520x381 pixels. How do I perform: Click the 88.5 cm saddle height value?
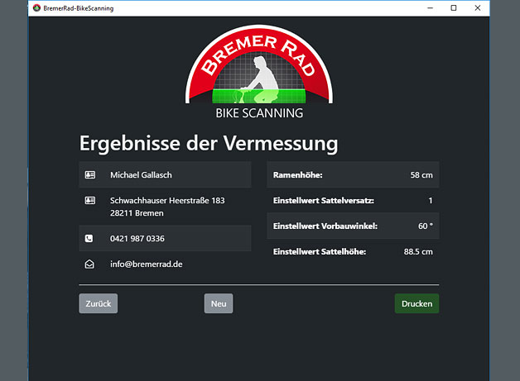click(x=418, y=251)
